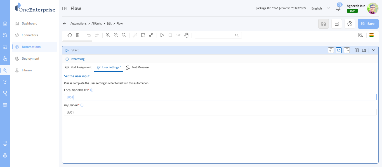Screen dimensions: 382x167
Task: Run the flow with the play icon
Action: 162,35
